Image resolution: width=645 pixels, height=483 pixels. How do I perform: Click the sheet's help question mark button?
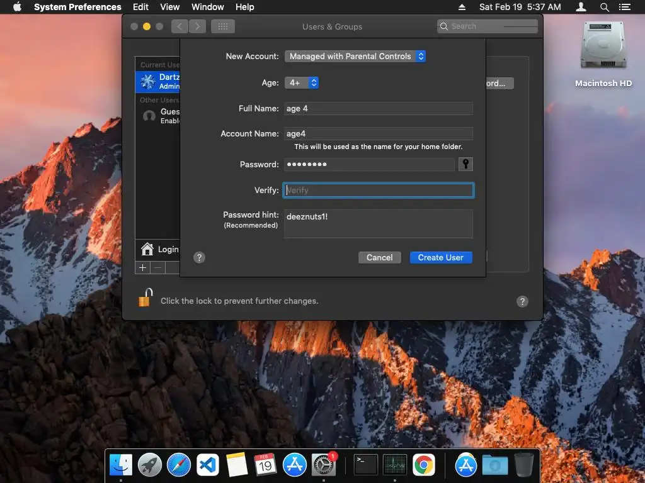click(199, 257)
